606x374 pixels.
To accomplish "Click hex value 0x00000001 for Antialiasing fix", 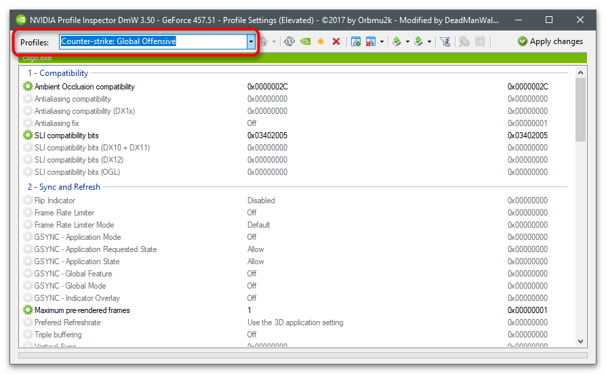I will click(x=527, y=123).
